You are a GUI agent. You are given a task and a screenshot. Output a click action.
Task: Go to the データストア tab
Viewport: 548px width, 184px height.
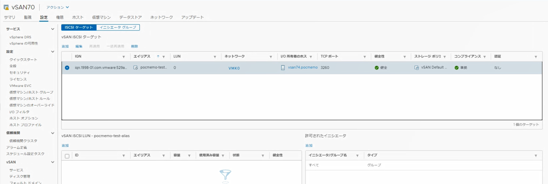131,17
